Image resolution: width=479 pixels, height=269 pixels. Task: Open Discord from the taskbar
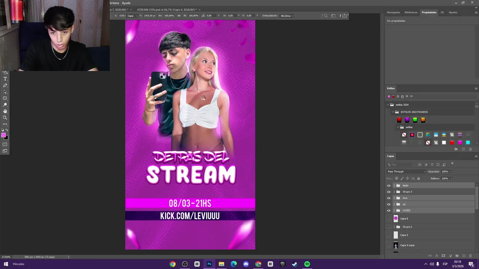coord(246,264)
